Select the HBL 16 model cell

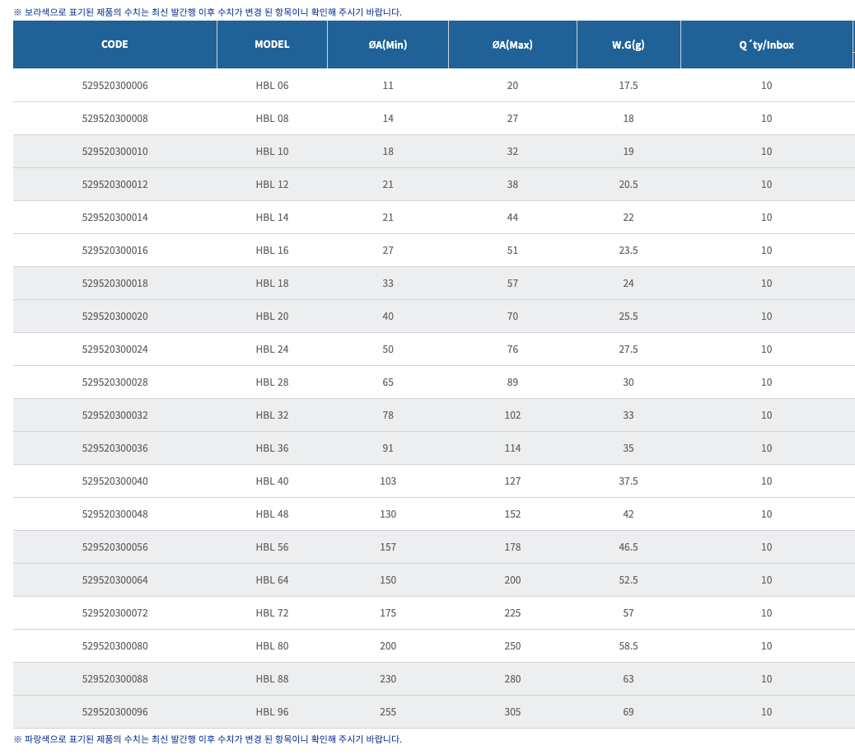(x=272, y=251)
